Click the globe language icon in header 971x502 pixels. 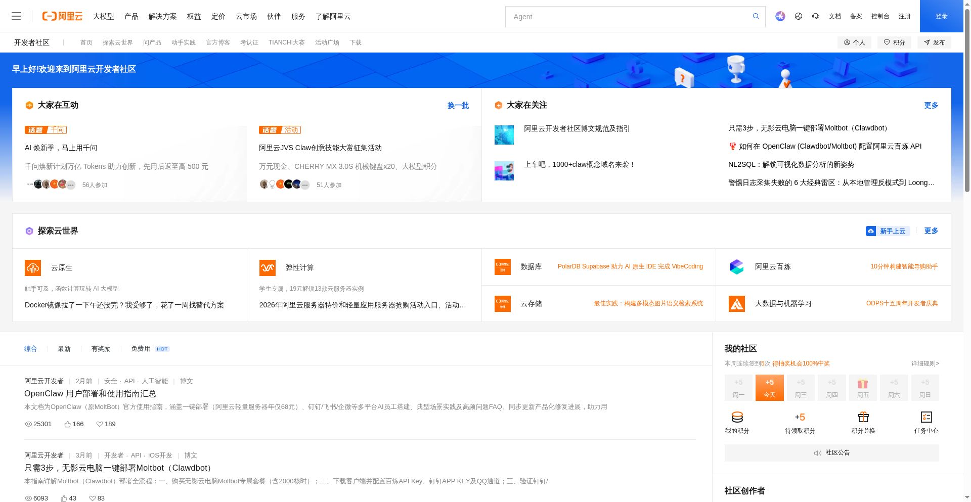click(x=798, y=16)
